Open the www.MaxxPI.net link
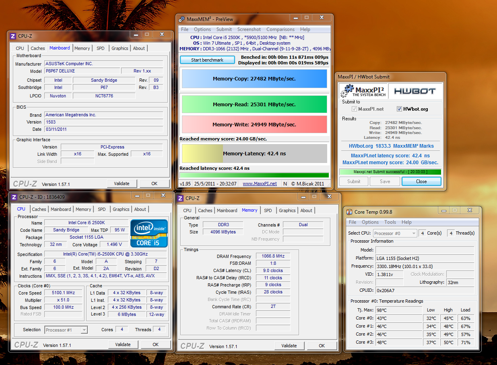 point(260,184)
